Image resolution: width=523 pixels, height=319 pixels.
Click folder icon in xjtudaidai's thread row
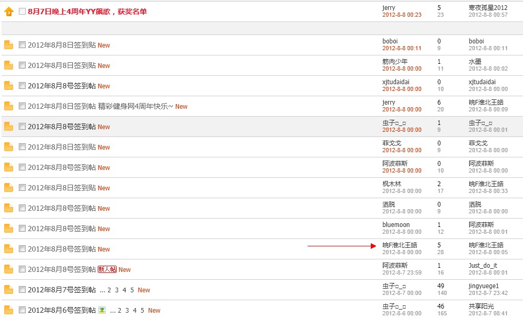9,86
